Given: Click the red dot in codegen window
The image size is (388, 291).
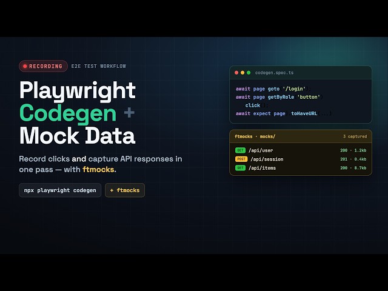Looking at the screenshot, I should (x=236, y=73).
